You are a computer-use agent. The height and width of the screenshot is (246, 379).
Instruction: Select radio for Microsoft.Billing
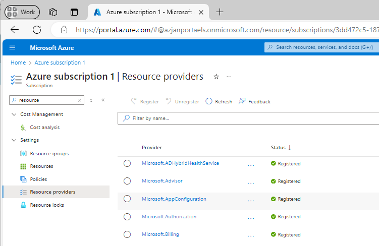(x=127, y=234)
